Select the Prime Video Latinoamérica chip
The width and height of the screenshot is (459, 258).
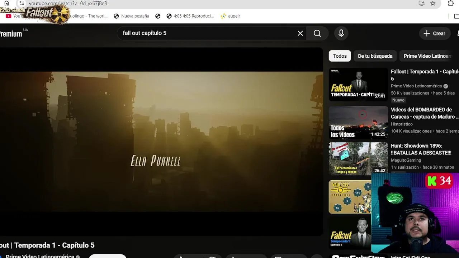(x=427, y=56)
